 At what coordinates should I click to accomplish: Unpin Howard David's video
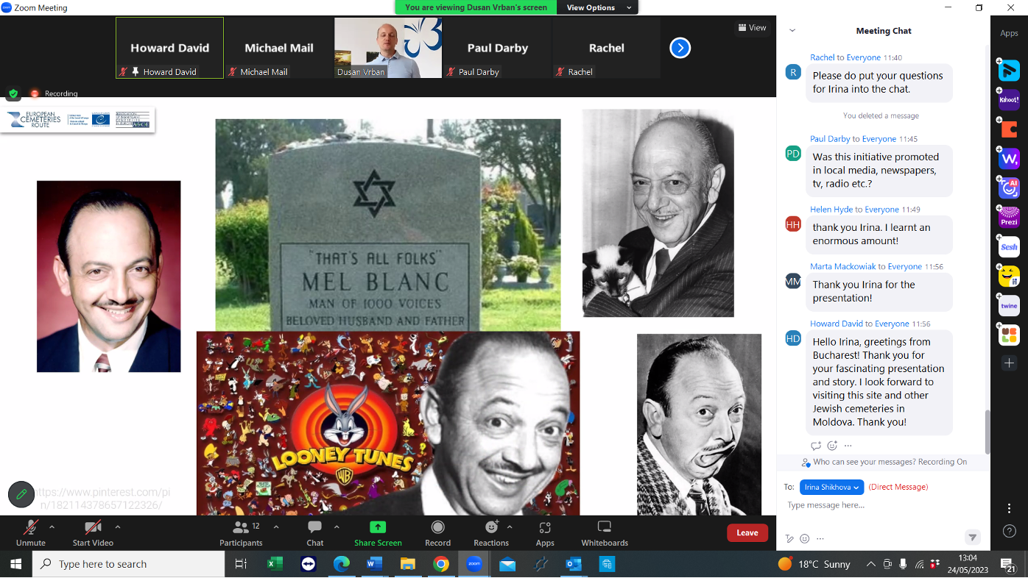click(x=135, y=71)
